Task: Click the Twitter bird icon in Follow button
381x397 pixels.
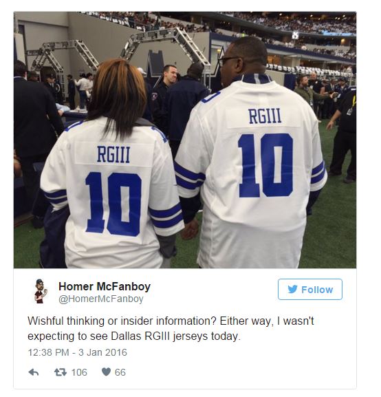Action: point(293,289)
